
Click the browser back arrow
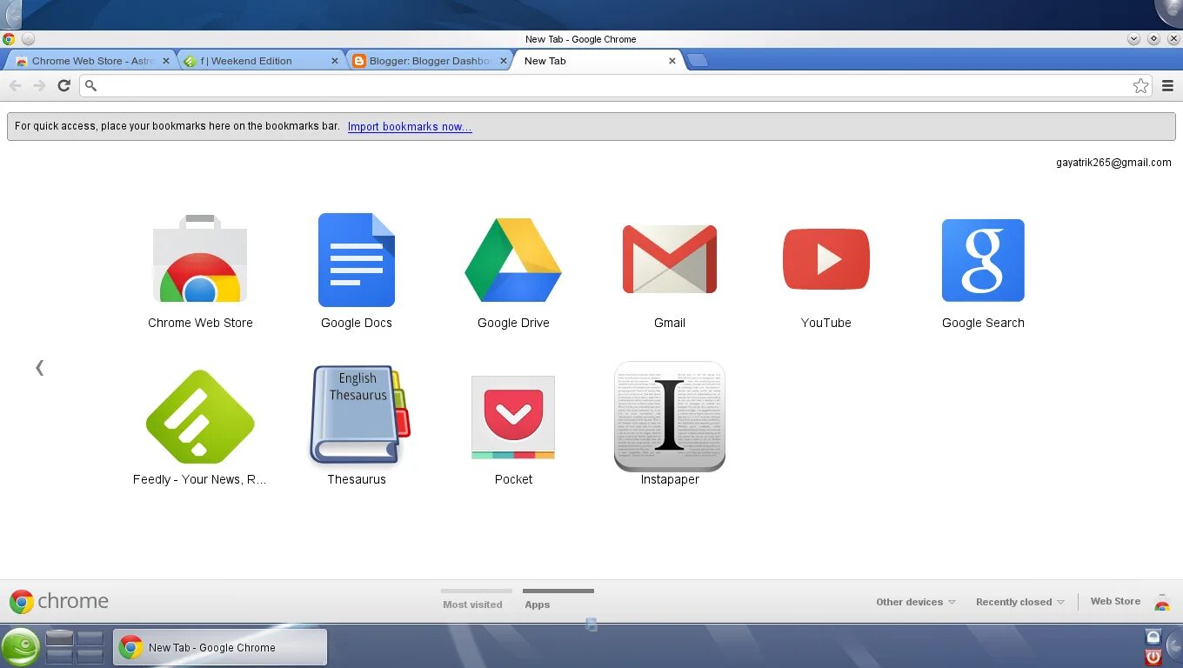(x=15, y=85)
